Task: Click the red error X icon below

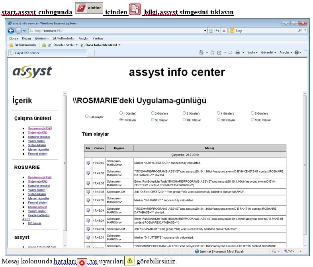Action: (x=82, y=263)
